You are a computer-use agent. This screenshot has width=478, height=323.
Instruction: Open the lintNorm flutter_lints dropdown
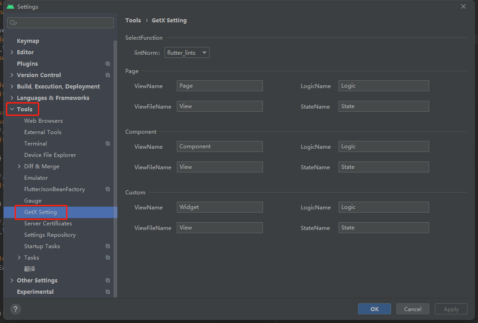pos(187,52)
